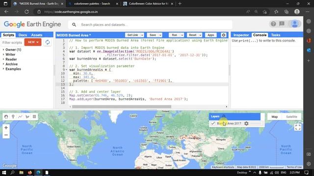Viewport: 314px width, 176px height.
Task: Launch Firefox from the taskbar
Action: click(30, 173)
